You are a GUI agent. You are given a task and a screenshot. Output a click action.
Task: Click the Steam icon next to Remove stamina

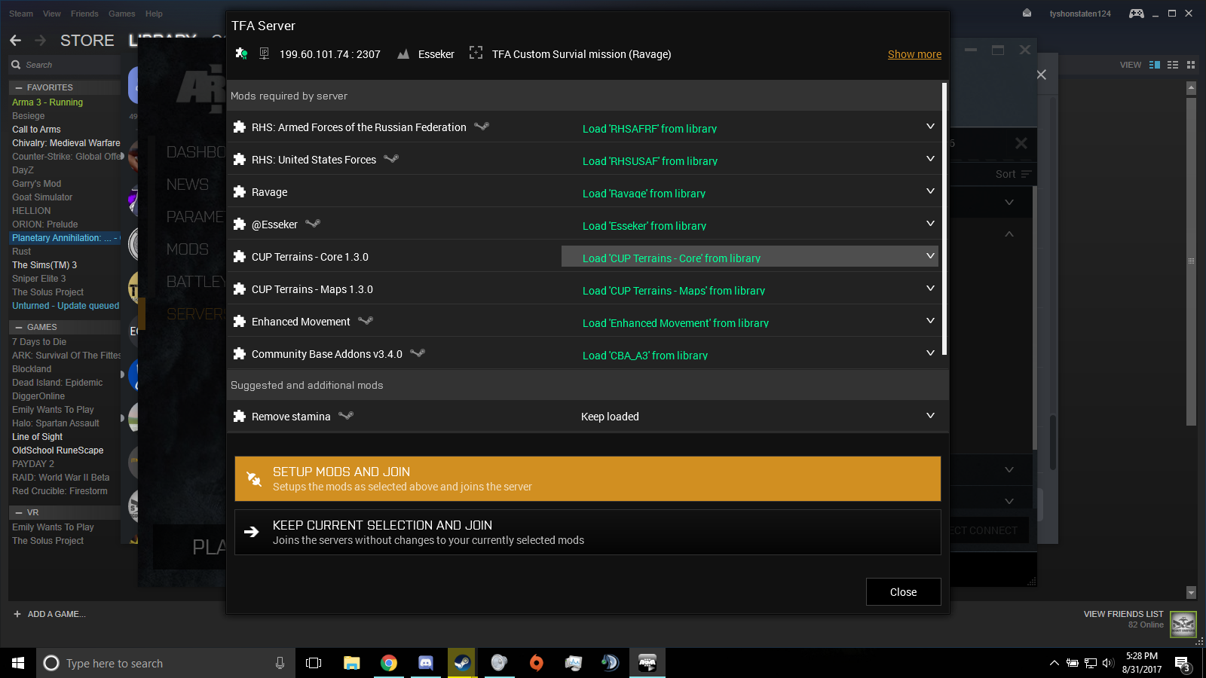click(346, 416)
